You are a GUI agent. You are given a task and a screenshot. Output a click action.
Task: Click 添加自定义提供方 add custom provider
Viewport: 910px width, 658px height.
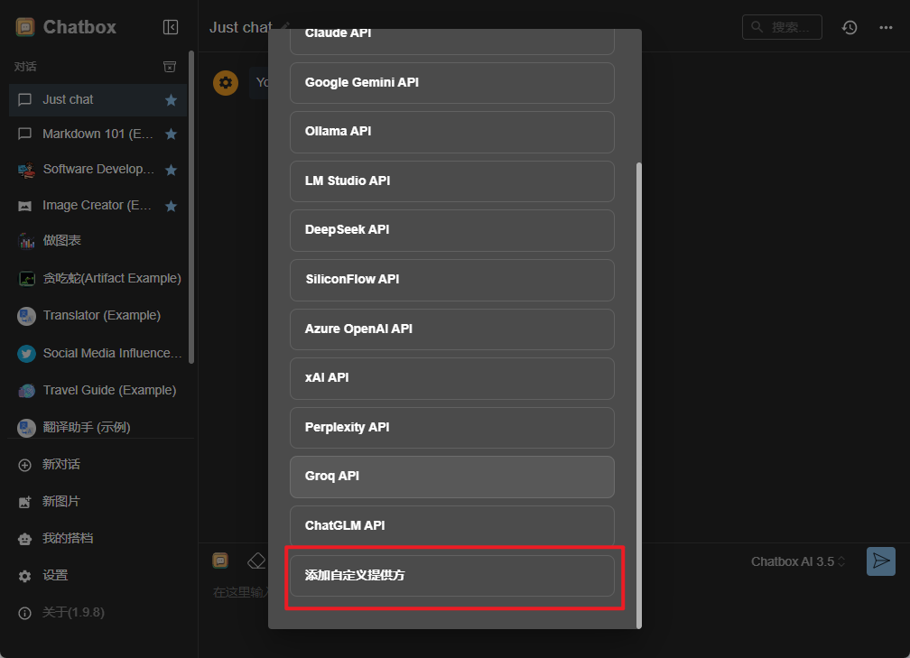[452, 576]
